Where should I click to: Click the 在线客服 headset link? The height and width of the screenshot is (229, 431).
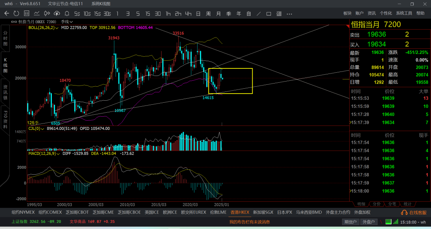coord(414,213)
